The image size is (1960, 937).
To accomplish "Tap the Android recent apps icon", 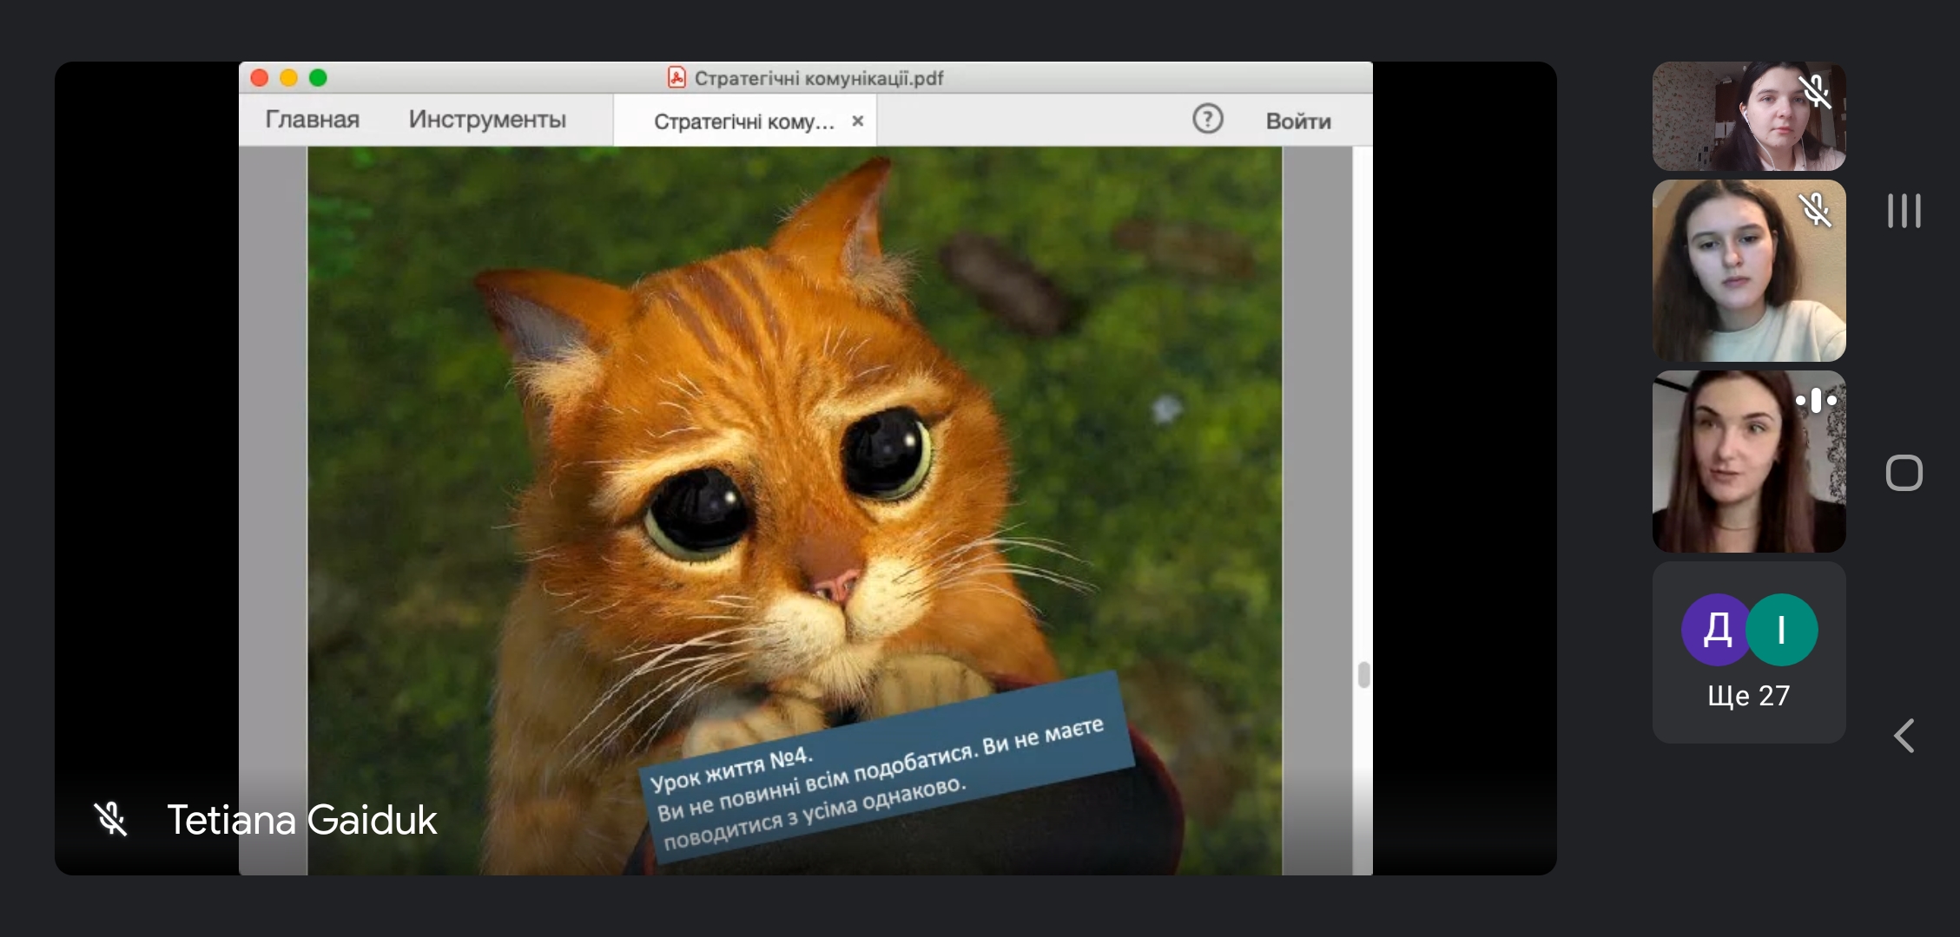I will click(1904, 211).
